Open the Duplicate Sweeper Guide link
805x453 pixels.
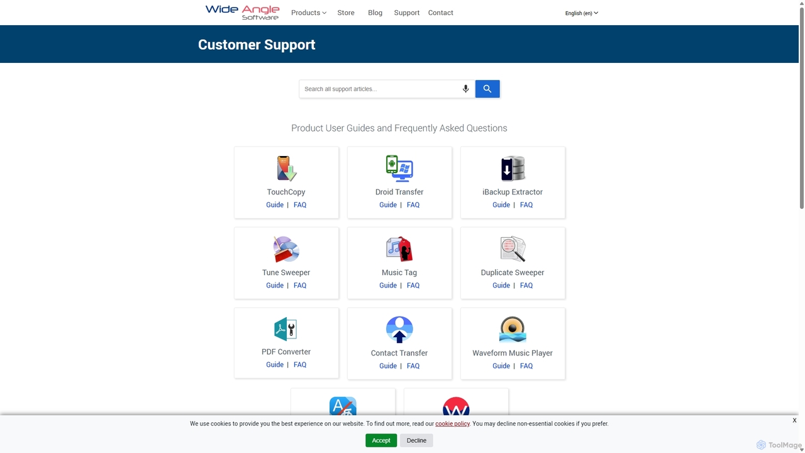tap(501, 285)
